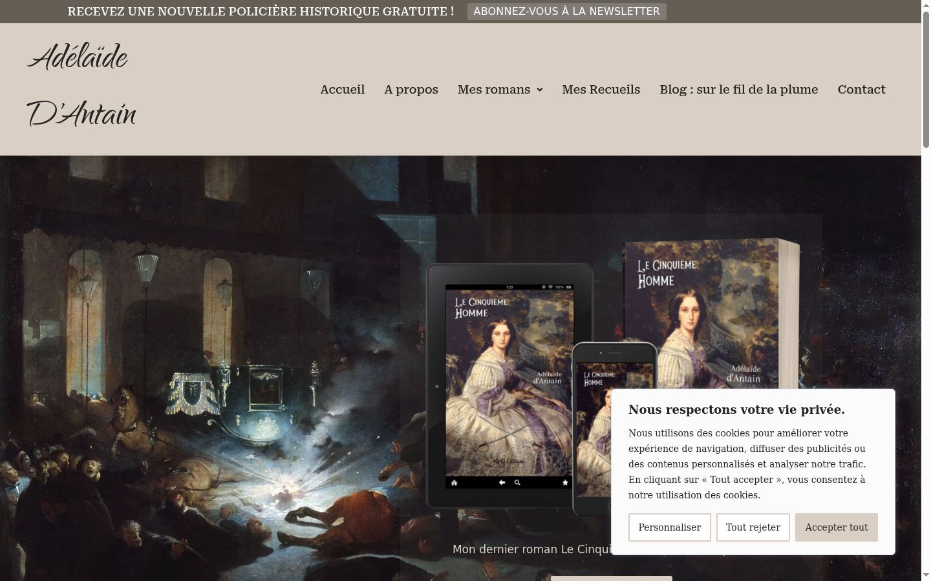931x581 pixels.
Task: Go to the Contact page
Action: click(861, 90)
